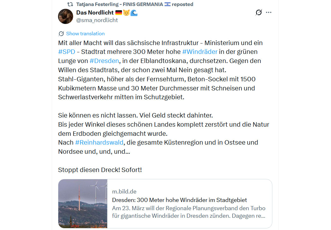The image size is (331, 230).
Task: Click the icon left of Show translation
Action: tap(61, 34)
